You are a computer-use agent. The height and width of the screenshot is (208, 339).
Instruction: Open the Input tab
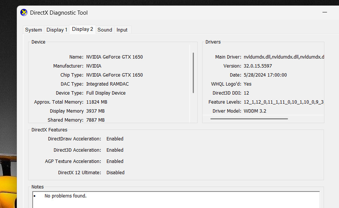coord(122,30)
